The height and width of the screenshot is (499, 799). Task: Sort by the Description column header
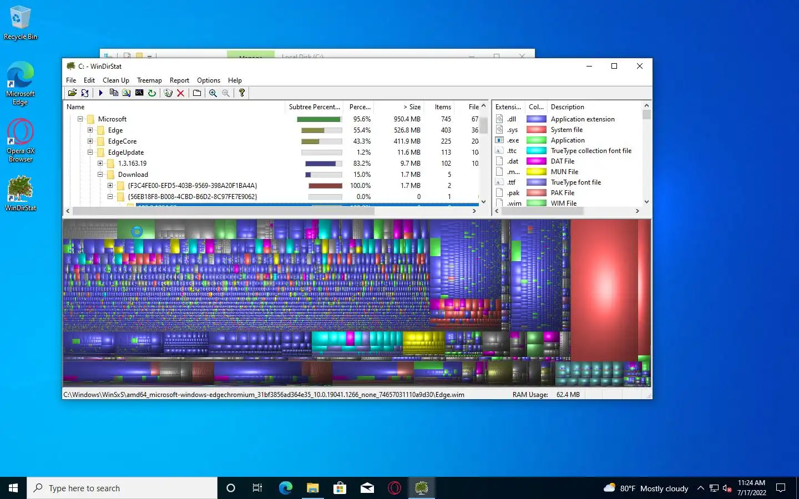(x=594, y=107)
